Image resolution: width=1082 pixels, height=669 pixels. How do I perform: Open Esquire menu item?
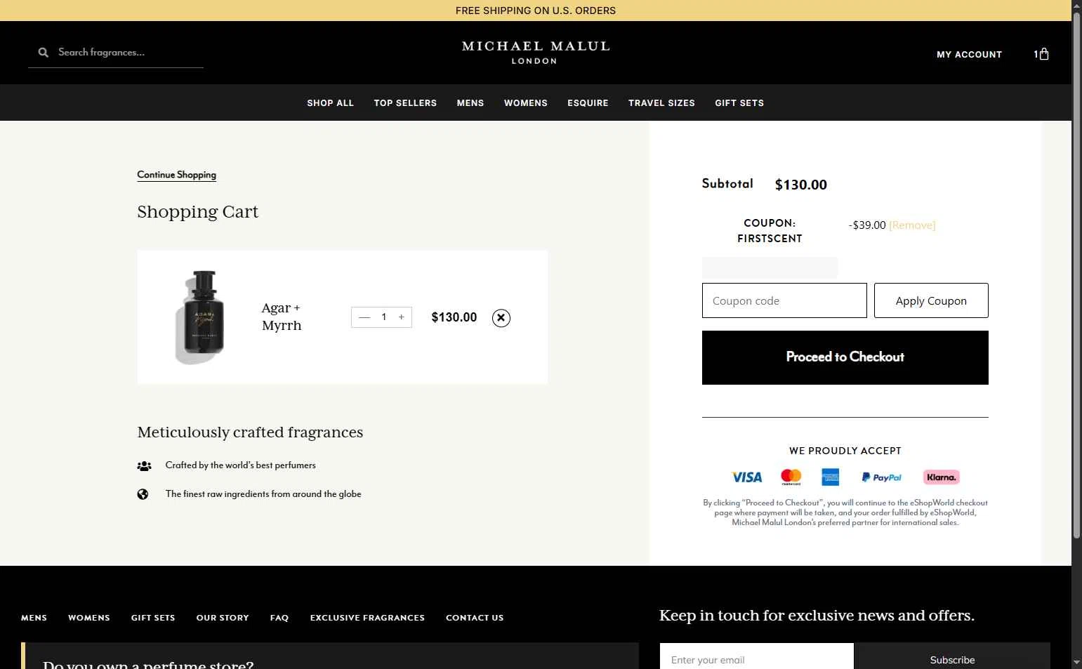tap(588, 103)
